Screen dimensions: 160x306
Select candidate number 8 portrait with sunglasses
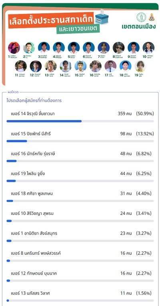click(118, 48)
